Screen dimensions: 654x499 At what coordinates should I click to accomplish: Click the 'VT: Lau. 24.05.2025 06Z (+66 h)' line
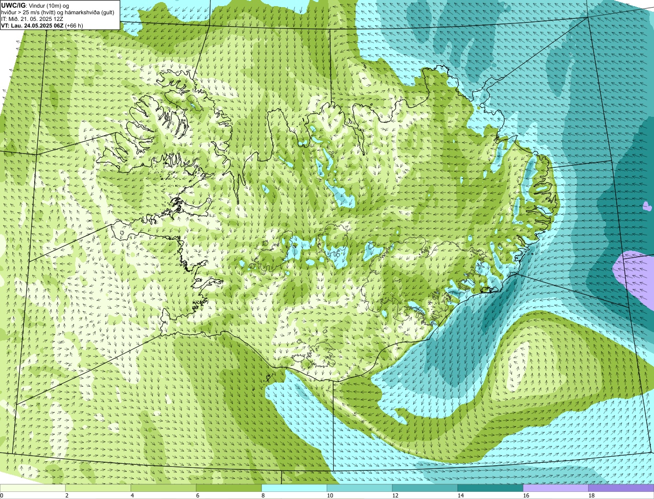[42, 25]
